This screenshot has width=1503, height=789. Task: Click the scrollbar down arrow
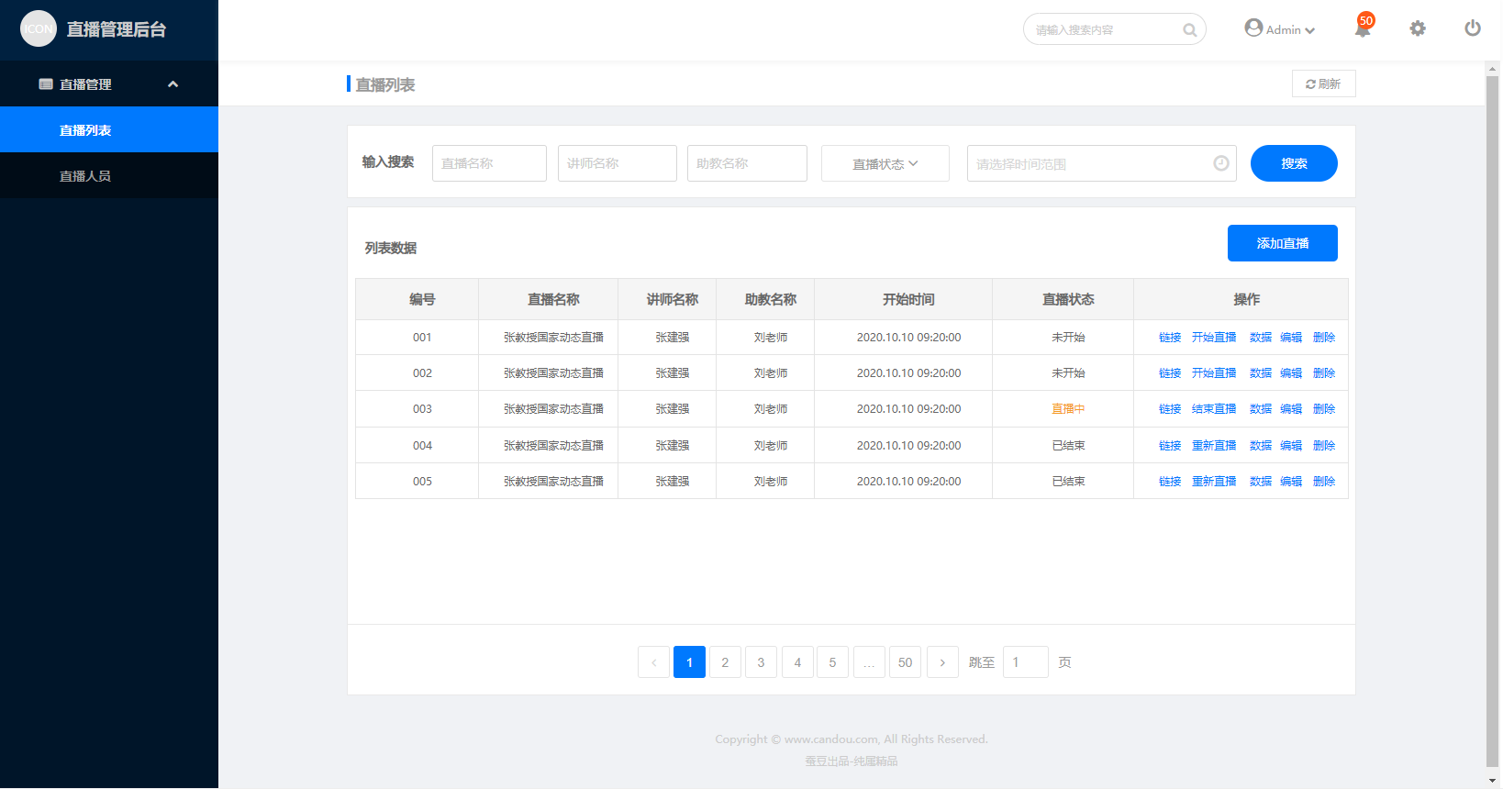click(x=1492, y=781)
